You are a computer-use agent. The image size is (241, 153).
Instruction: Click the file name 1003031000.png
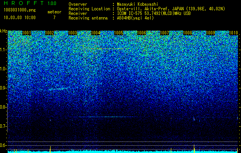click(20, 10)
